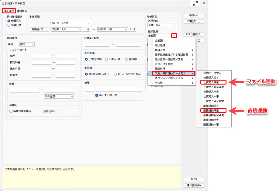Image resolution: width=280 pixels, height=191 pixels.
Task: Uncheck the あいまいな一致 checkbox
Action: (x=96, y=95)
